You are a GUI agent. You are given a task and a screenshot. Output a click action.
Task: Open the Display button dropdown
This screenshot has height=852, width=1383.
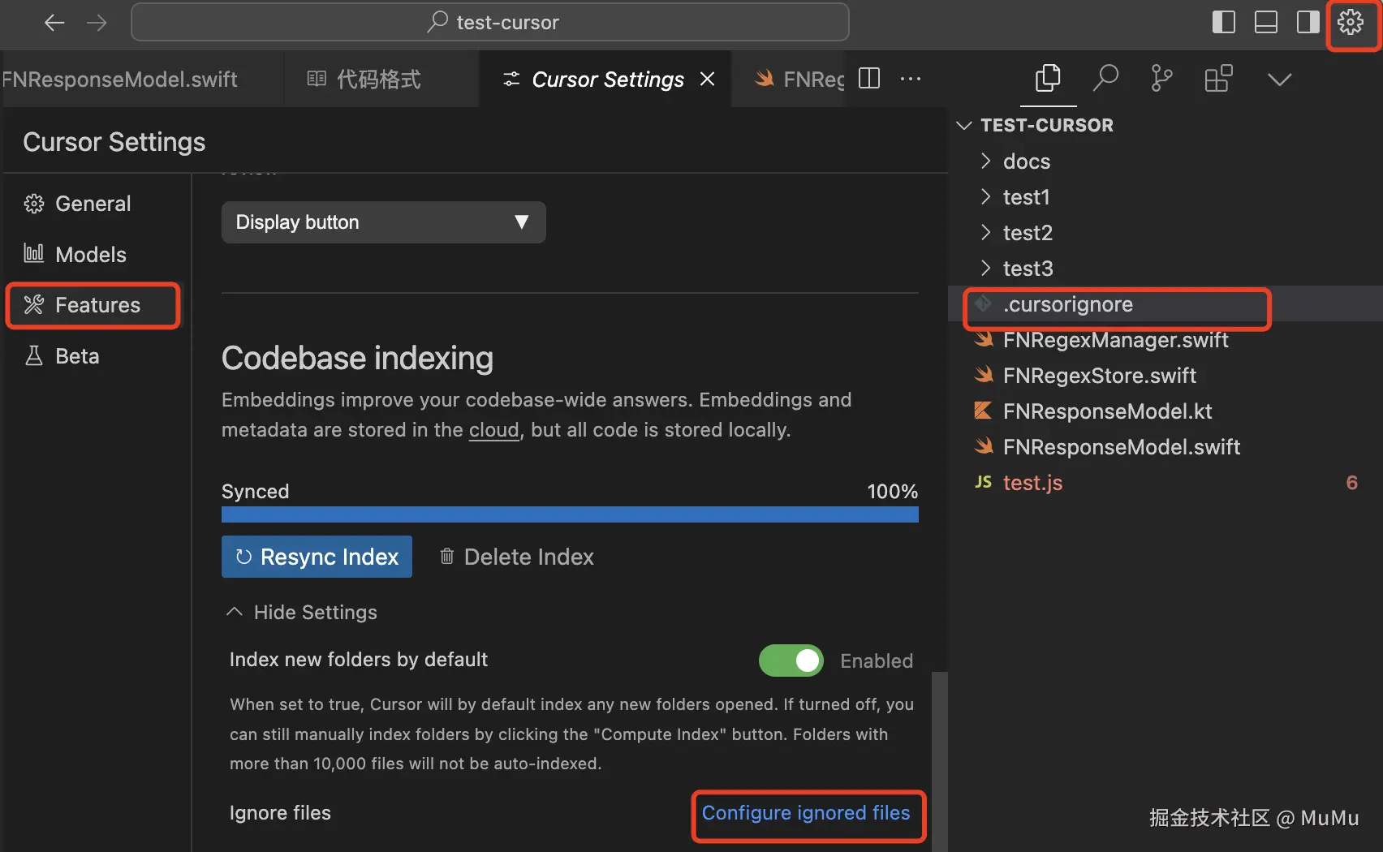(x=383, y=222)
